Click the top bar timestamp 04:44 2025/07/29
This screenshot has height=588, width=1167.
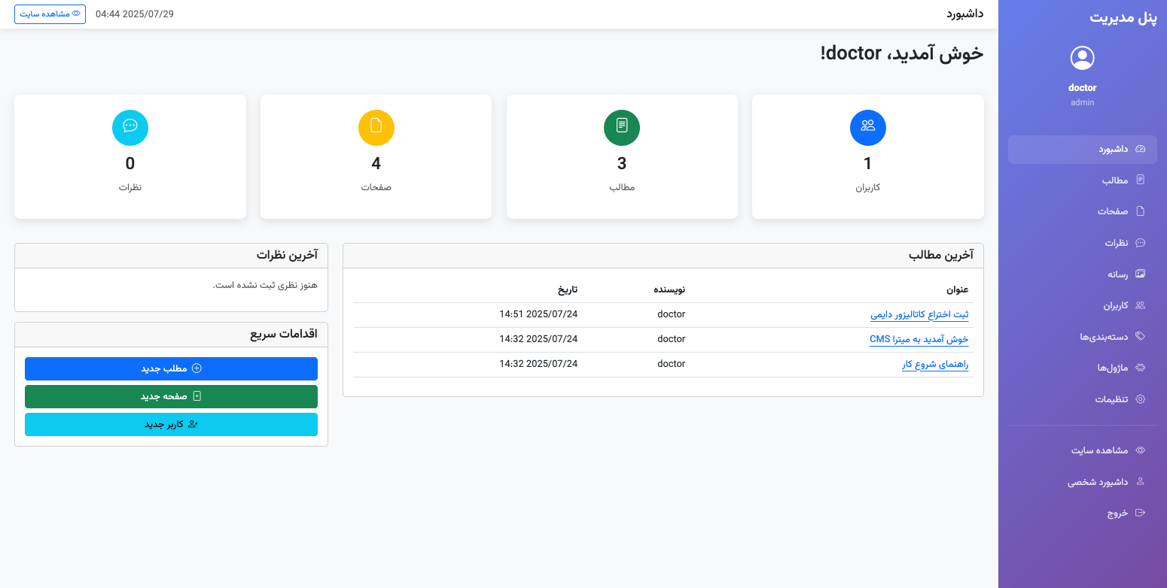point(135,14)
